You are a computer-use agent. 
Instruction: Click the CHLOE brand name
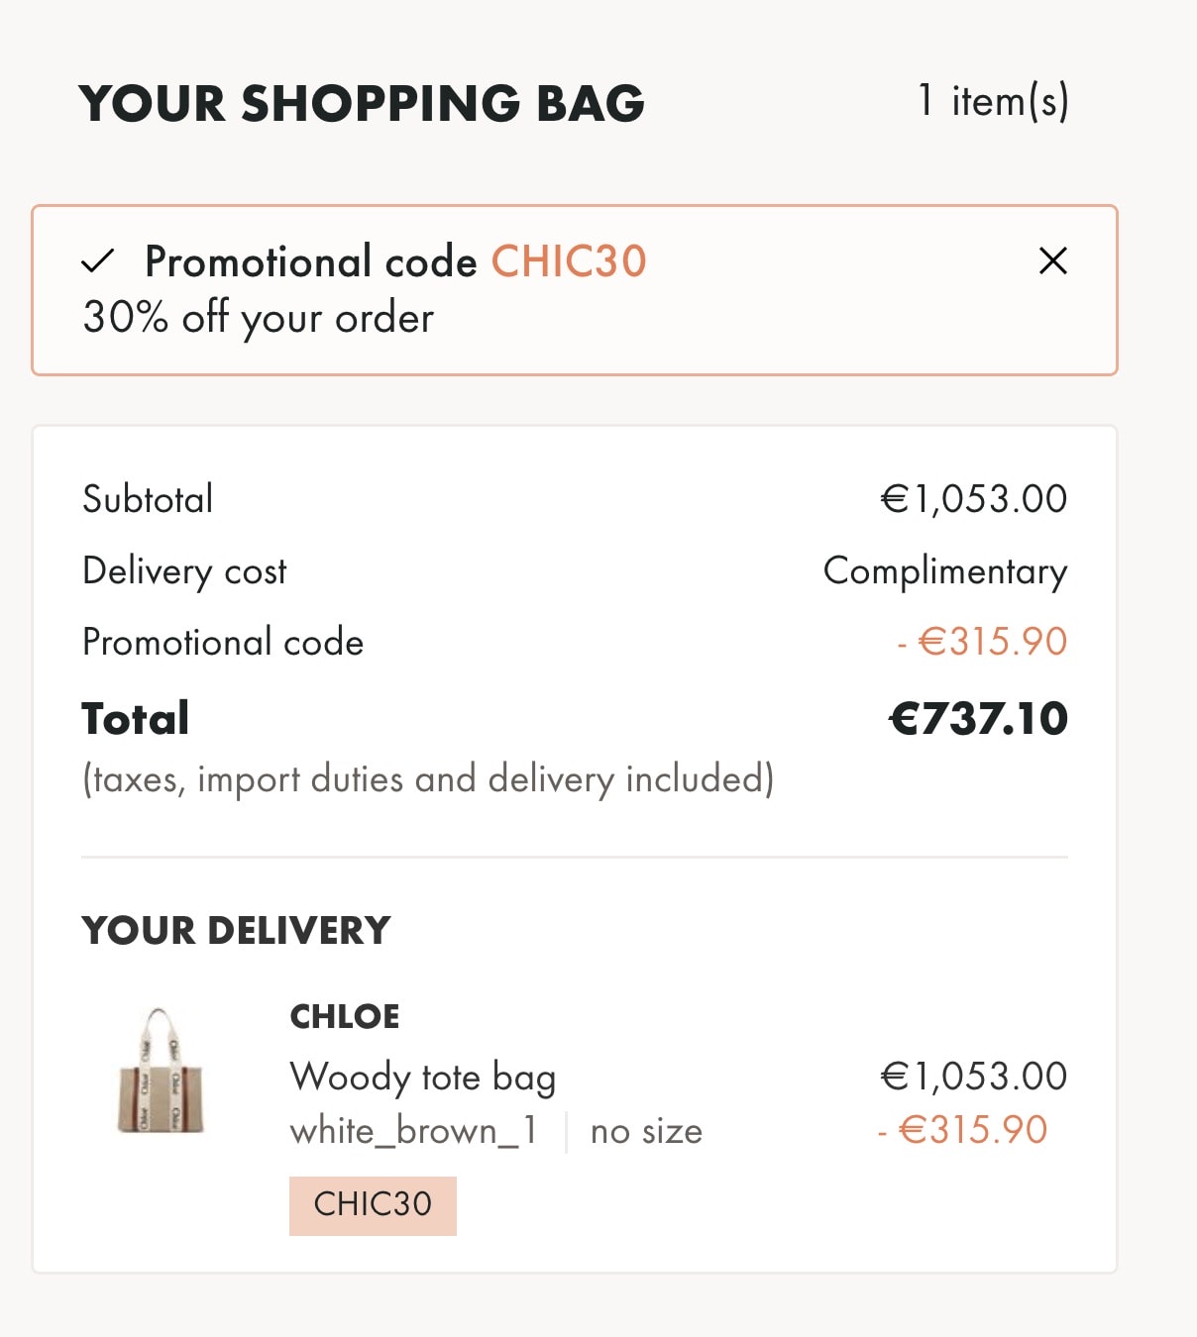[345, 1016]
